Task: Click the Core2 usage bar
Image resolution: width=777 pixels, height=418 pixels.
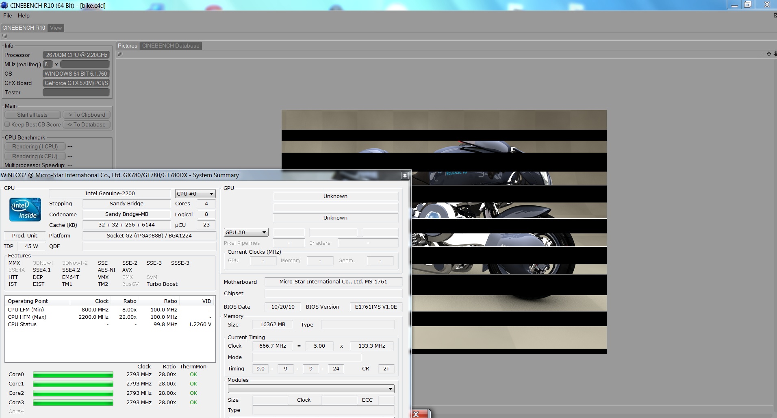Action: tap(73, 393)
